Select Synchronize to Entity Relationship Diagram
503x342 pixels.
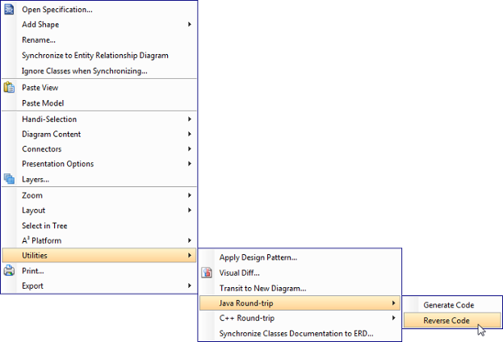[x=99, y=56]
